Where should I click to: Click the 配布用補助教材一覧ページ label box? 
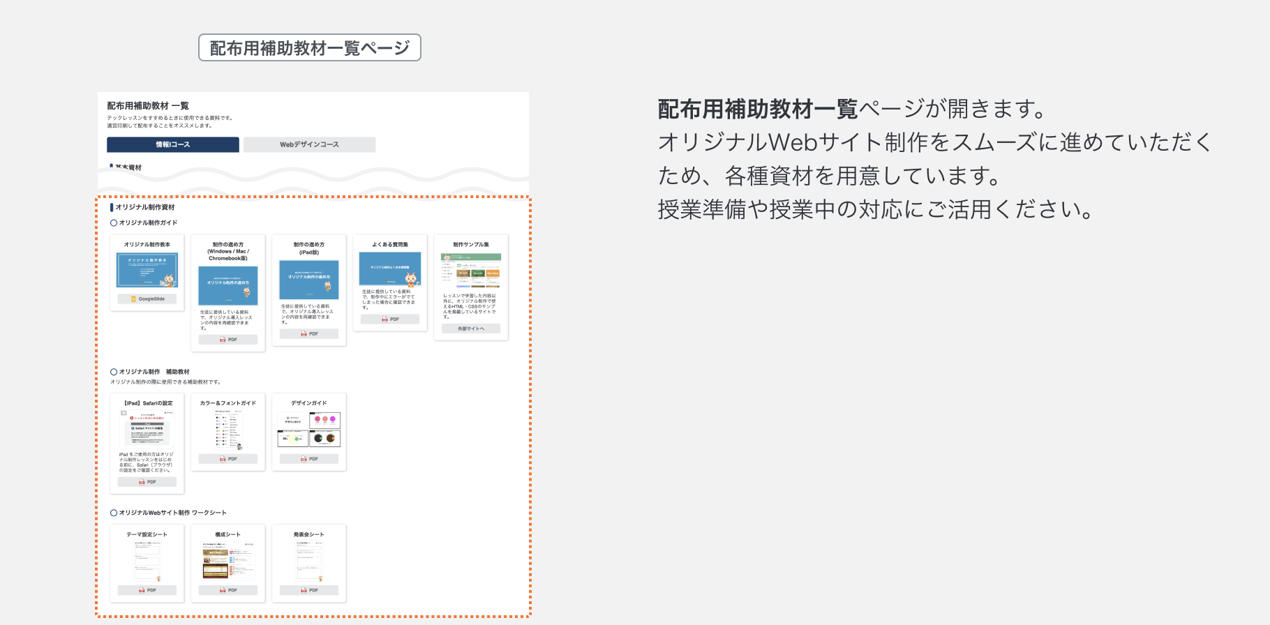pos(310,47)
